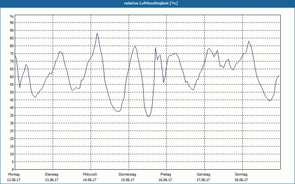Viewport: 295px width, 184px height.
Task: Click the y-axis value '20'
Action: click(x=12, y=139)
